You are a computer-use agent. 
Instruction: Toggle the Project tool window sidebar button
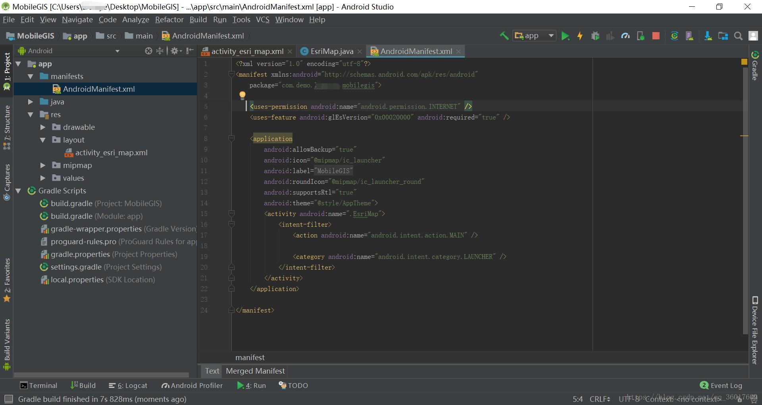pyautogui.click(x=7, y=71)
